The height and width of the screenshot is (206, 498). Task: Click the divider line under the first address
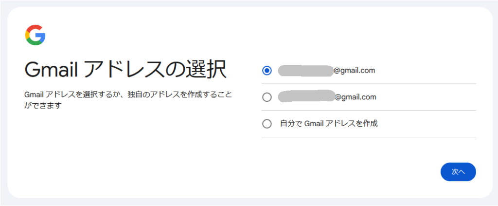coord(369,84)
